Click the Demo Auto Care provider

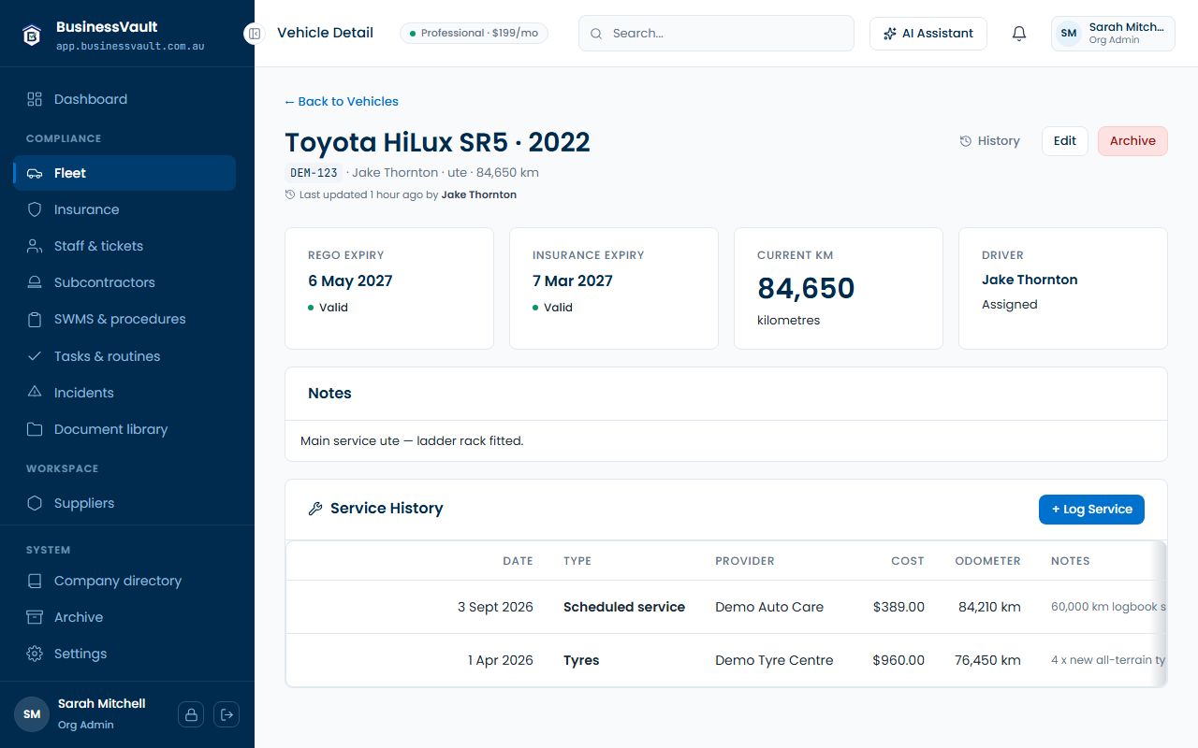[x=769, y=607]
